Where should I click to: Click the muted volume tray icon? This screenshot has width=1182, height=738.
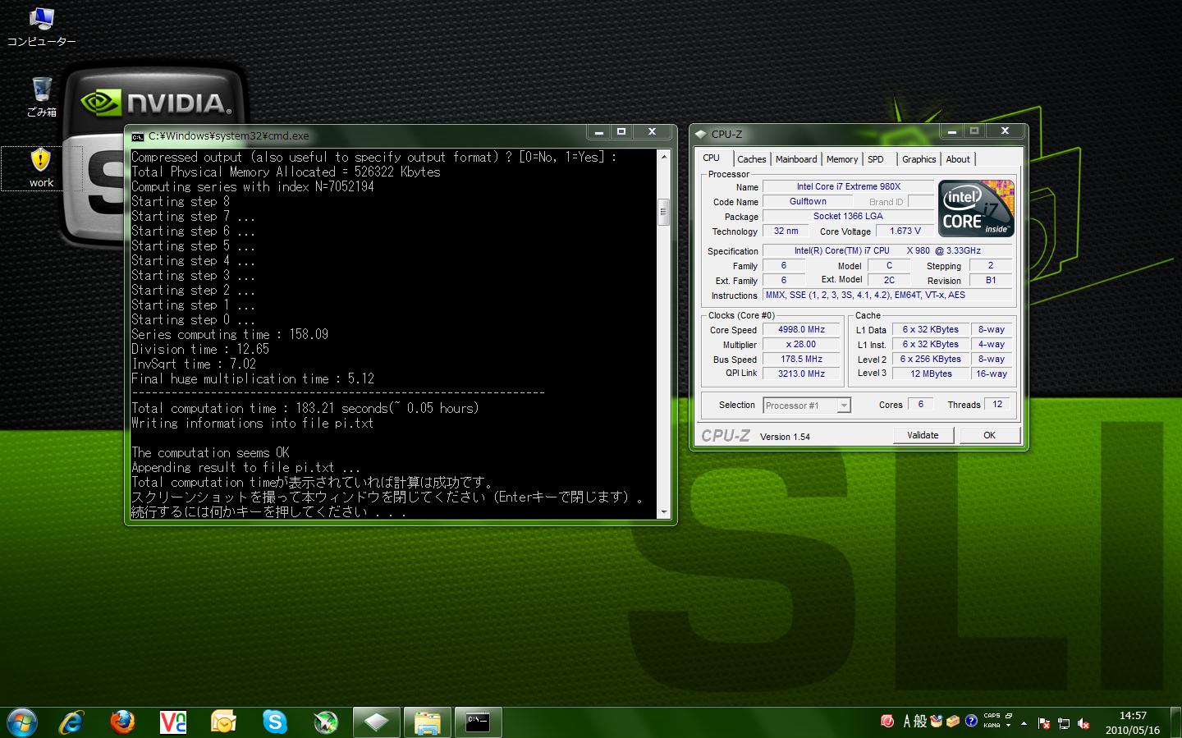point(1083,723)
